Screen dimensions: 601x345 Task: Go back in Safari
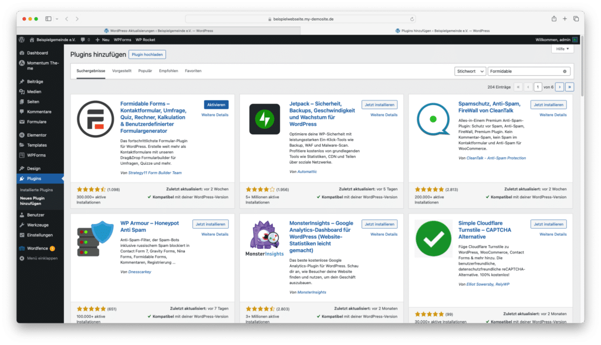click(x=67, y=18)
